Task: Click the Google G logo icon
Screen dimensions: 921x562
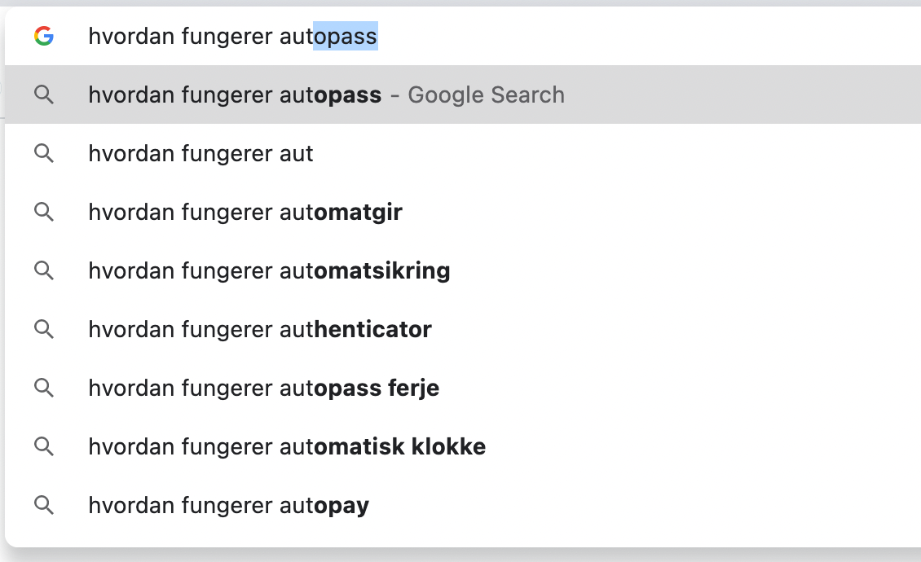Action: point(45,36)
